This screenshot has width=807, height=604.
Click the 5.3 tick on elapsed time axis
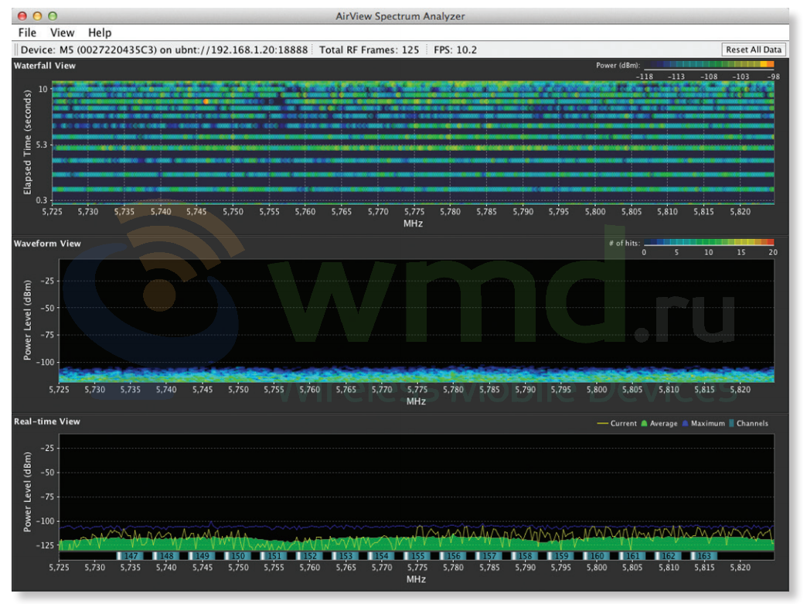pos(41,145)
